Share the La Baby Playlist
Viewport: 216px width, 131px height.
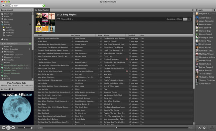62,19
